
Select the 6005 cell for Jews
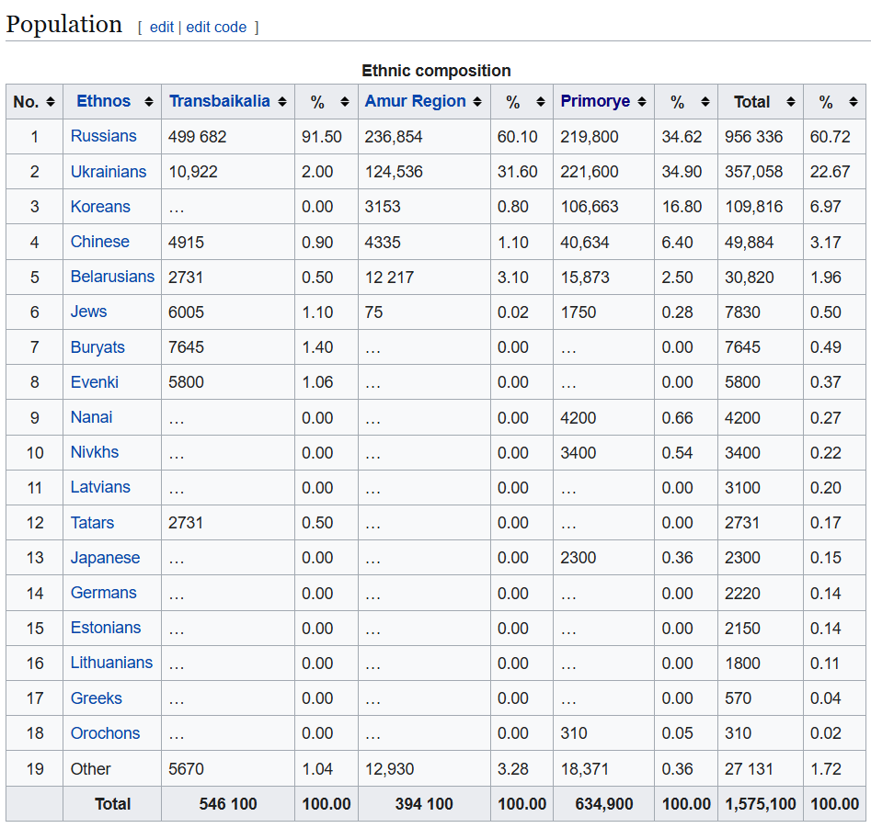[x=228, y=312]
